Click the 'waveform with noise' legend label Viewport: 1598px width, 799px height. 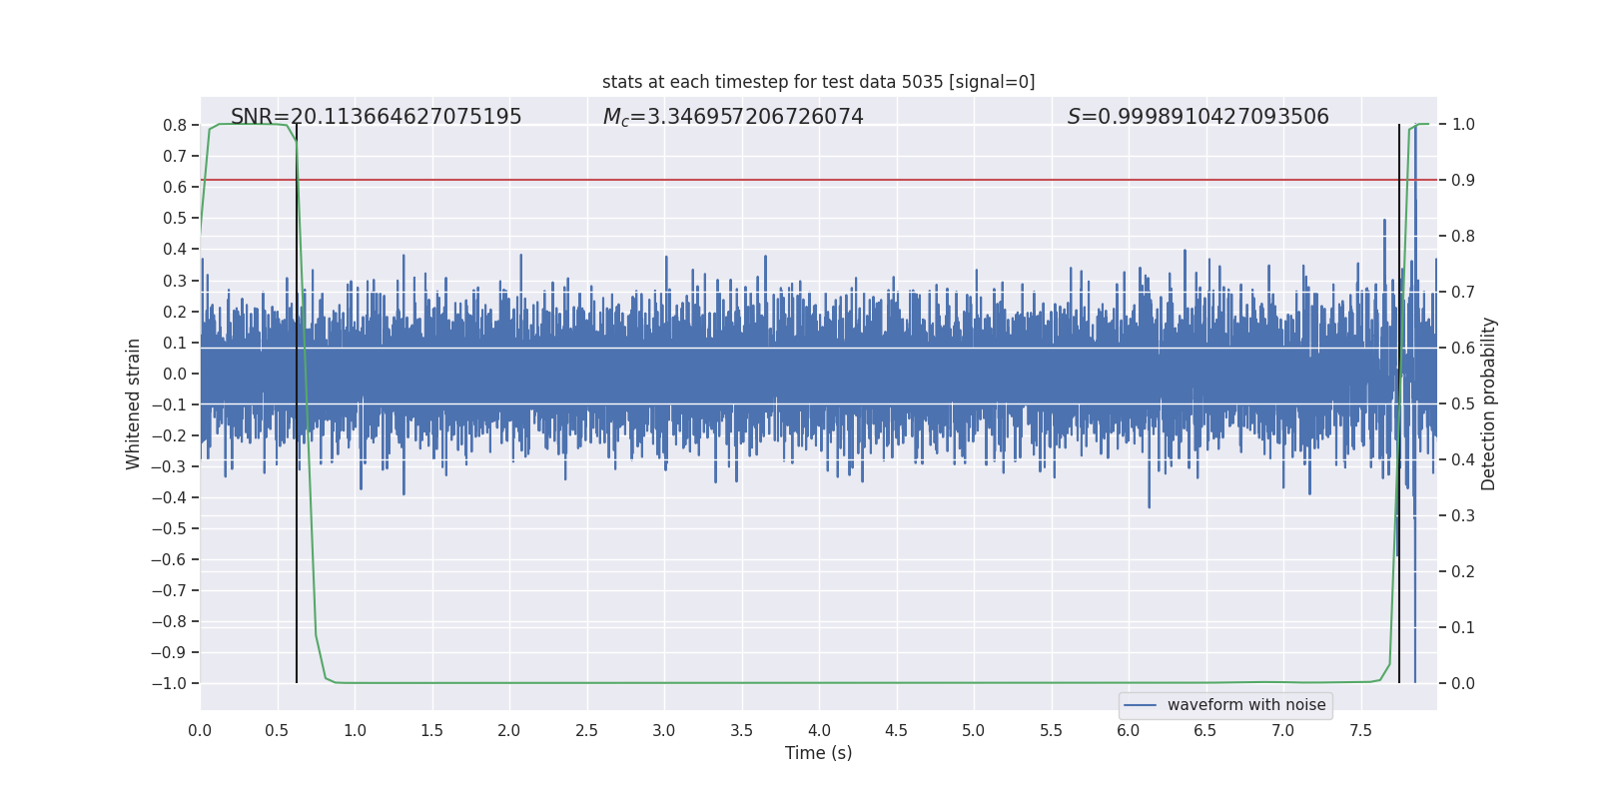point(1245,705)
